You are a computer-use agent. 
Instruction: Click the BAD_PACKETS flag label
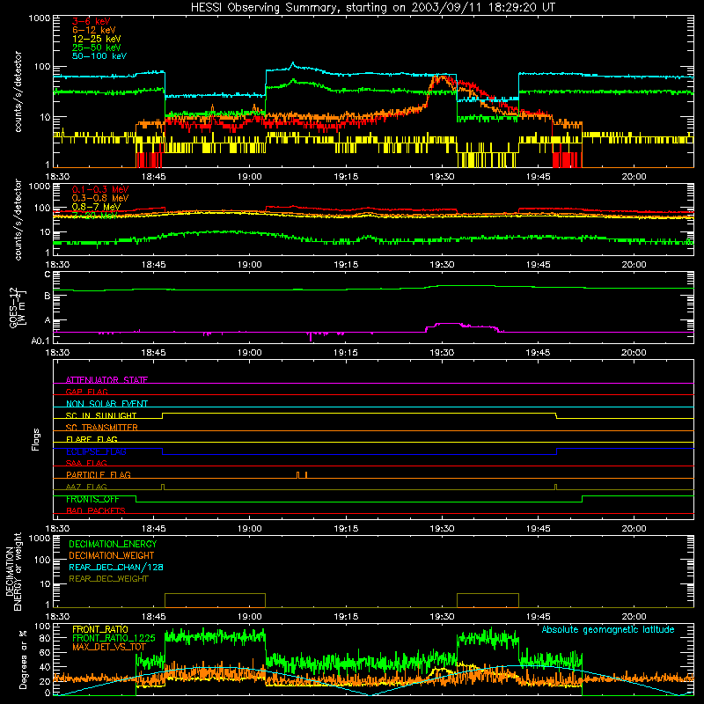tap(96, 510)
